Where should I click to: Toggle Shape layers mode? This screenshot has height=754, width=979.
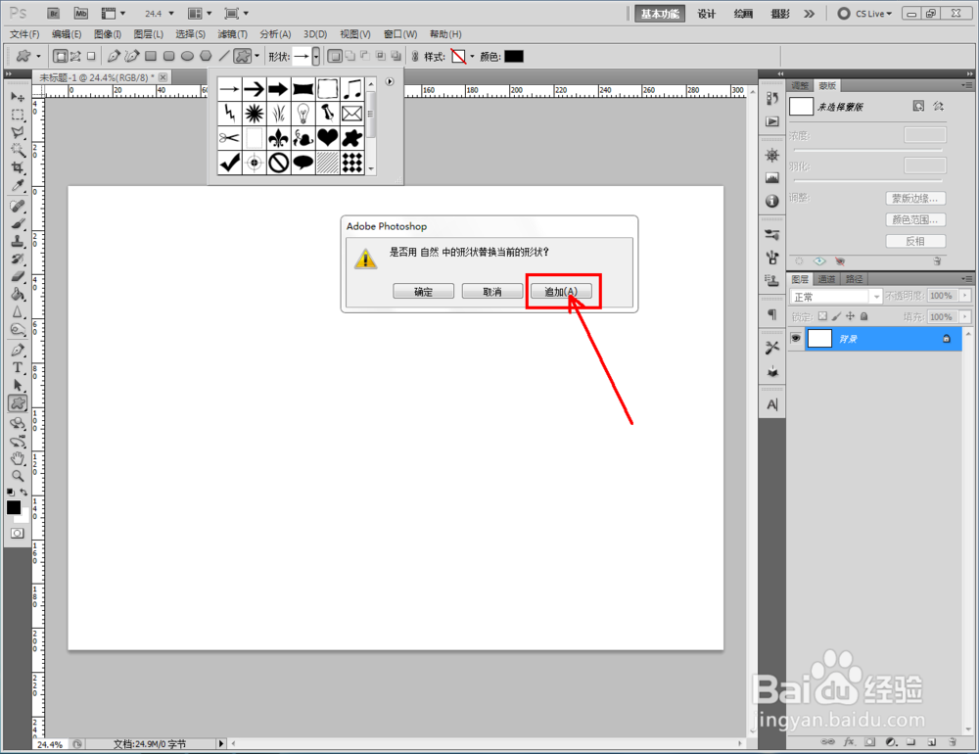click(x=60, y=56)
